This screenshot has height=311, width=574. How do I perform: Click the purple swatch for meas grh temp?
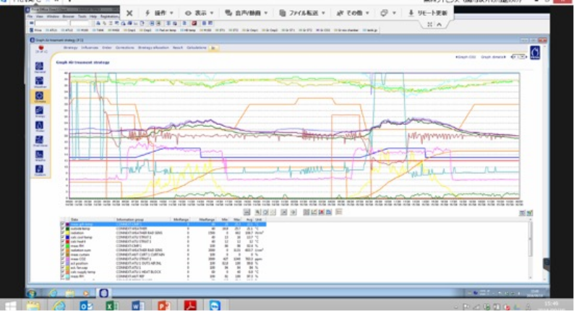(x=67, y=224)
